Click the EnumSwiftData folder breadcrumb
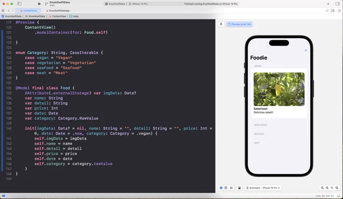 (x=35, y=16)
